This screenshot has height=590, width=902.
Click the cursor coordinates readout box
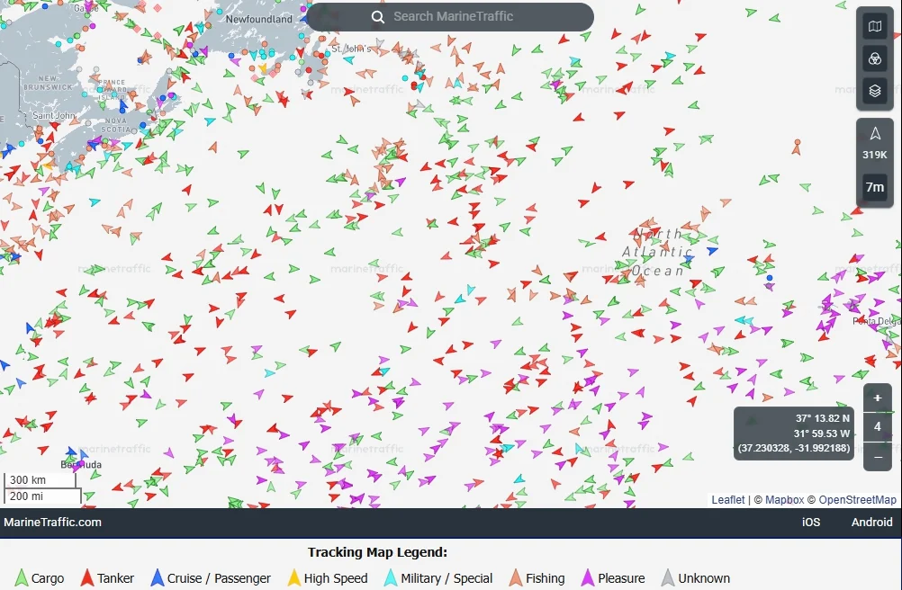tap(793, 434)
